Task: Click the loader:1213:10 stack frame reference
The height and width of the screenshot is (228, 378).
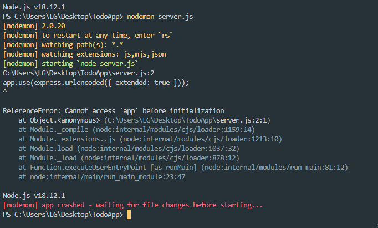Action: 201,139
